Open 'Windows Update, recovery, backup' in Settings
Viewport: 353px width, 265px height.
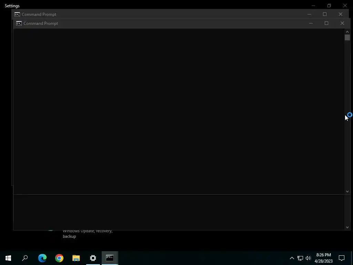coord(88,234)
